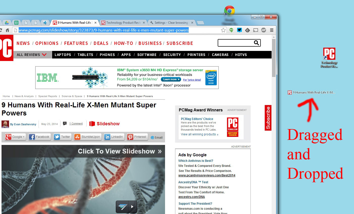Open the blue Twitter bird extension icon
The image size is (354, 214).
pyautogui.click(x=239, y=30)
